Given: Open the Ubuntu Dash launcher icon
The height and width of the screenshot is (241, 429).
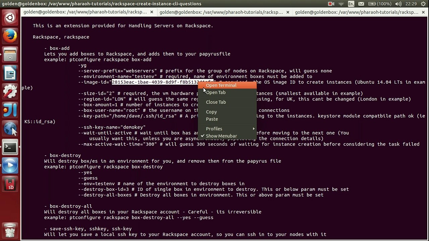Looking at the screenshot, I should (x=10, y=17).
